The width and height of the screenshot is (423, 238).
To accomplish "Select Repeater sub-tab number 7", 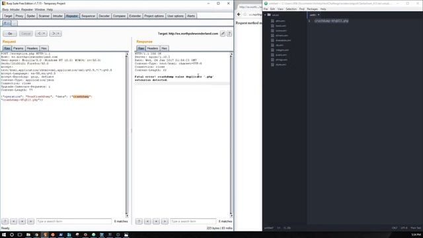I will (x=6, y=23).
